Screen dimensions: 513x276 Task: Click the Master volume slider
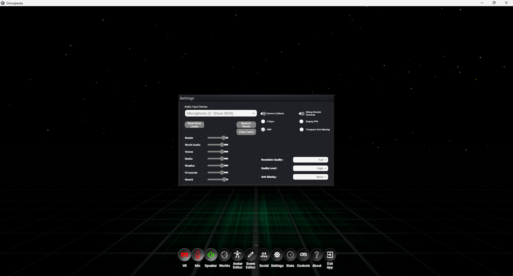point(218,138)
